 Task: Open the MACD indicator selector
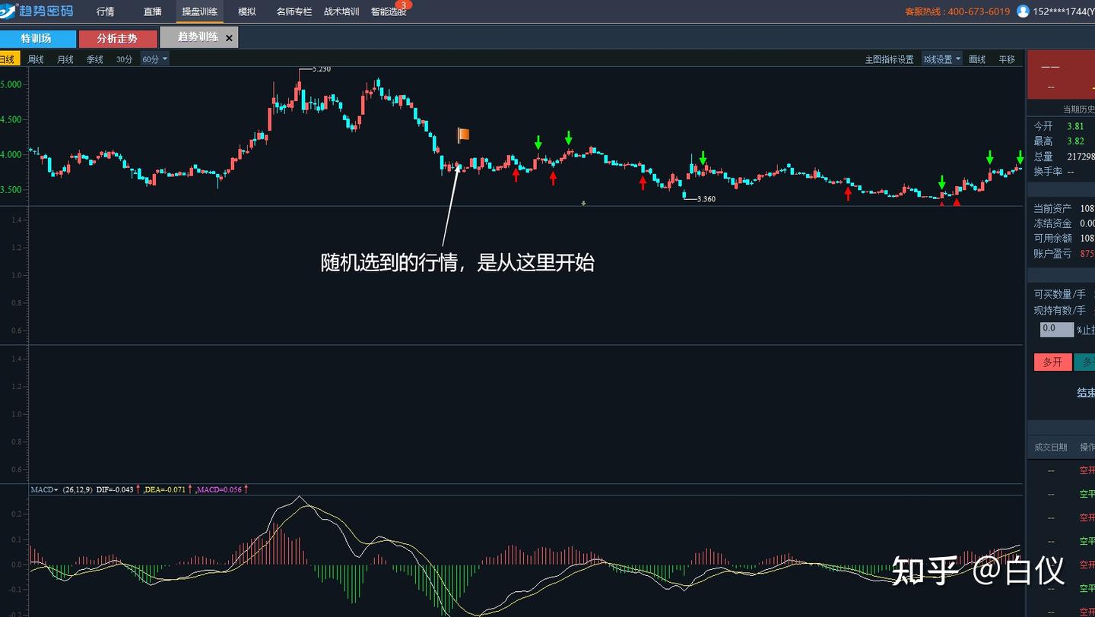(x=43, y=489)
